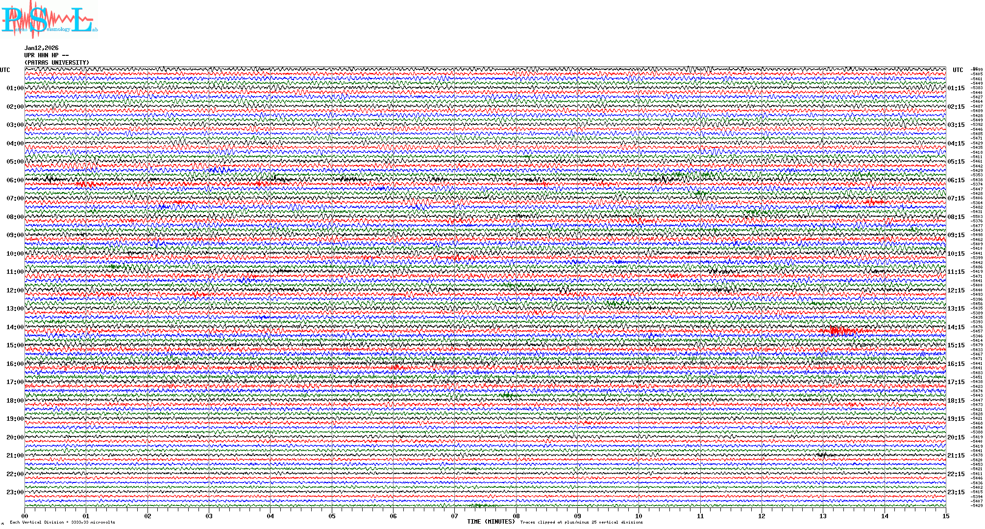
Task: Select the 06:00 hour label on left axis
Action: [15, 180]
